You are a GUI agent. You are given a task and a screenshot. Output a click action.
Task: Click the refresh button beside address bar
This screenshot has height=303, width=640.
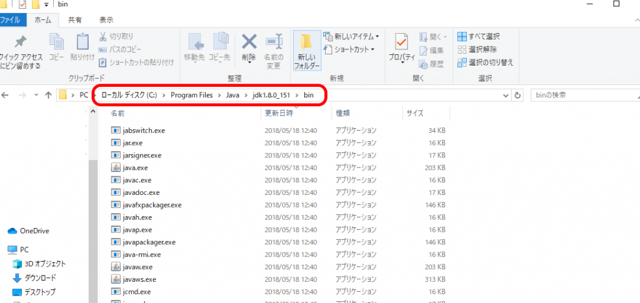518,95
